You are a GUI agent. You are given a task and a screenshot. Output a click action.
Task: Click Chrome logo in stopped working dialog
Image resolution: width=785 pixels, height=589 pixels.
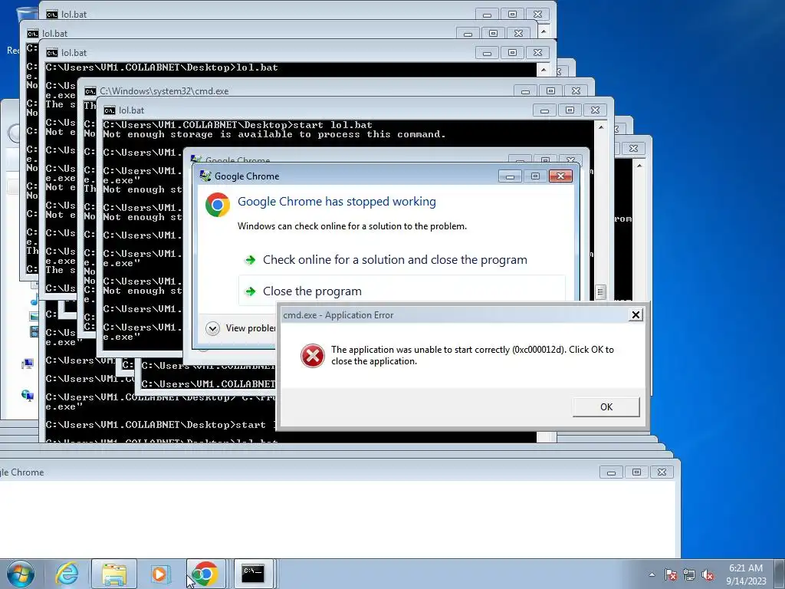(x=218, y=205)
